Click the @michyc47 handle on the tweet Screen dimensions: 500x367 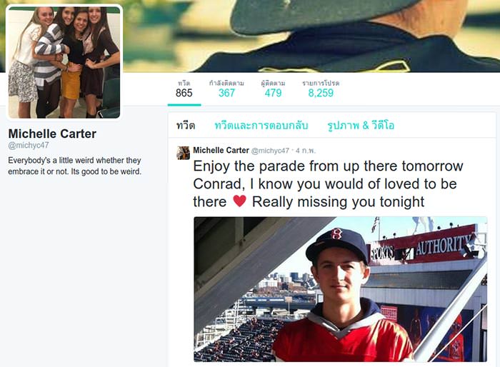click(x=270, y=151)
